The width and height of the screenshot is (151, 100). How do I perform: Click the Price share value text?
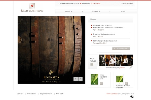(95, 3)
